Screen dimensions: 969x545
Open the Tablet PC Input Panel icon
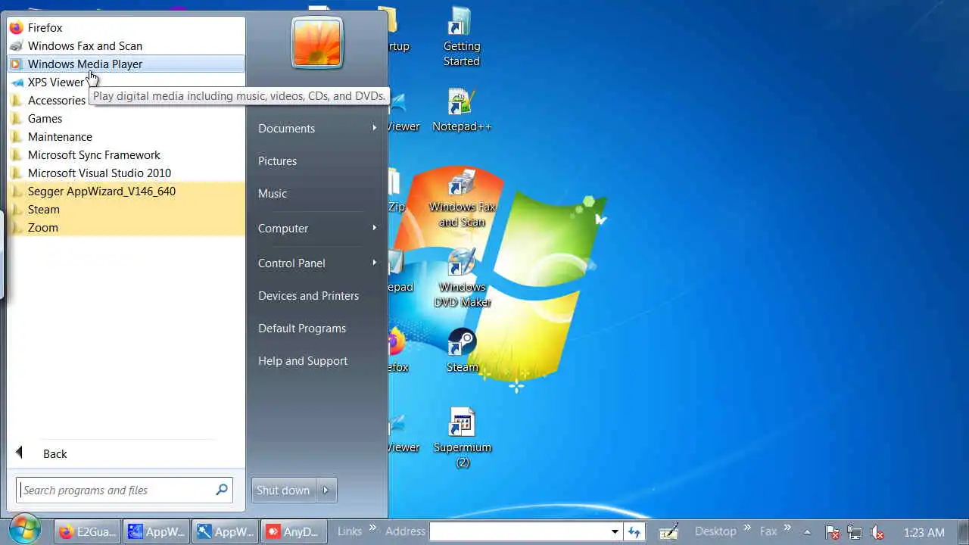tap(668, 531)
